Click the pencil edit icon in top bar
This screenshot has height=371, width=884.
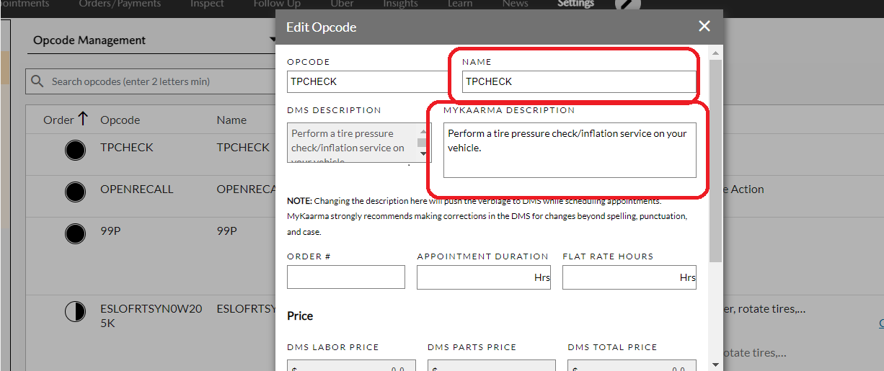pyautogui.click(x=627, y=3)
